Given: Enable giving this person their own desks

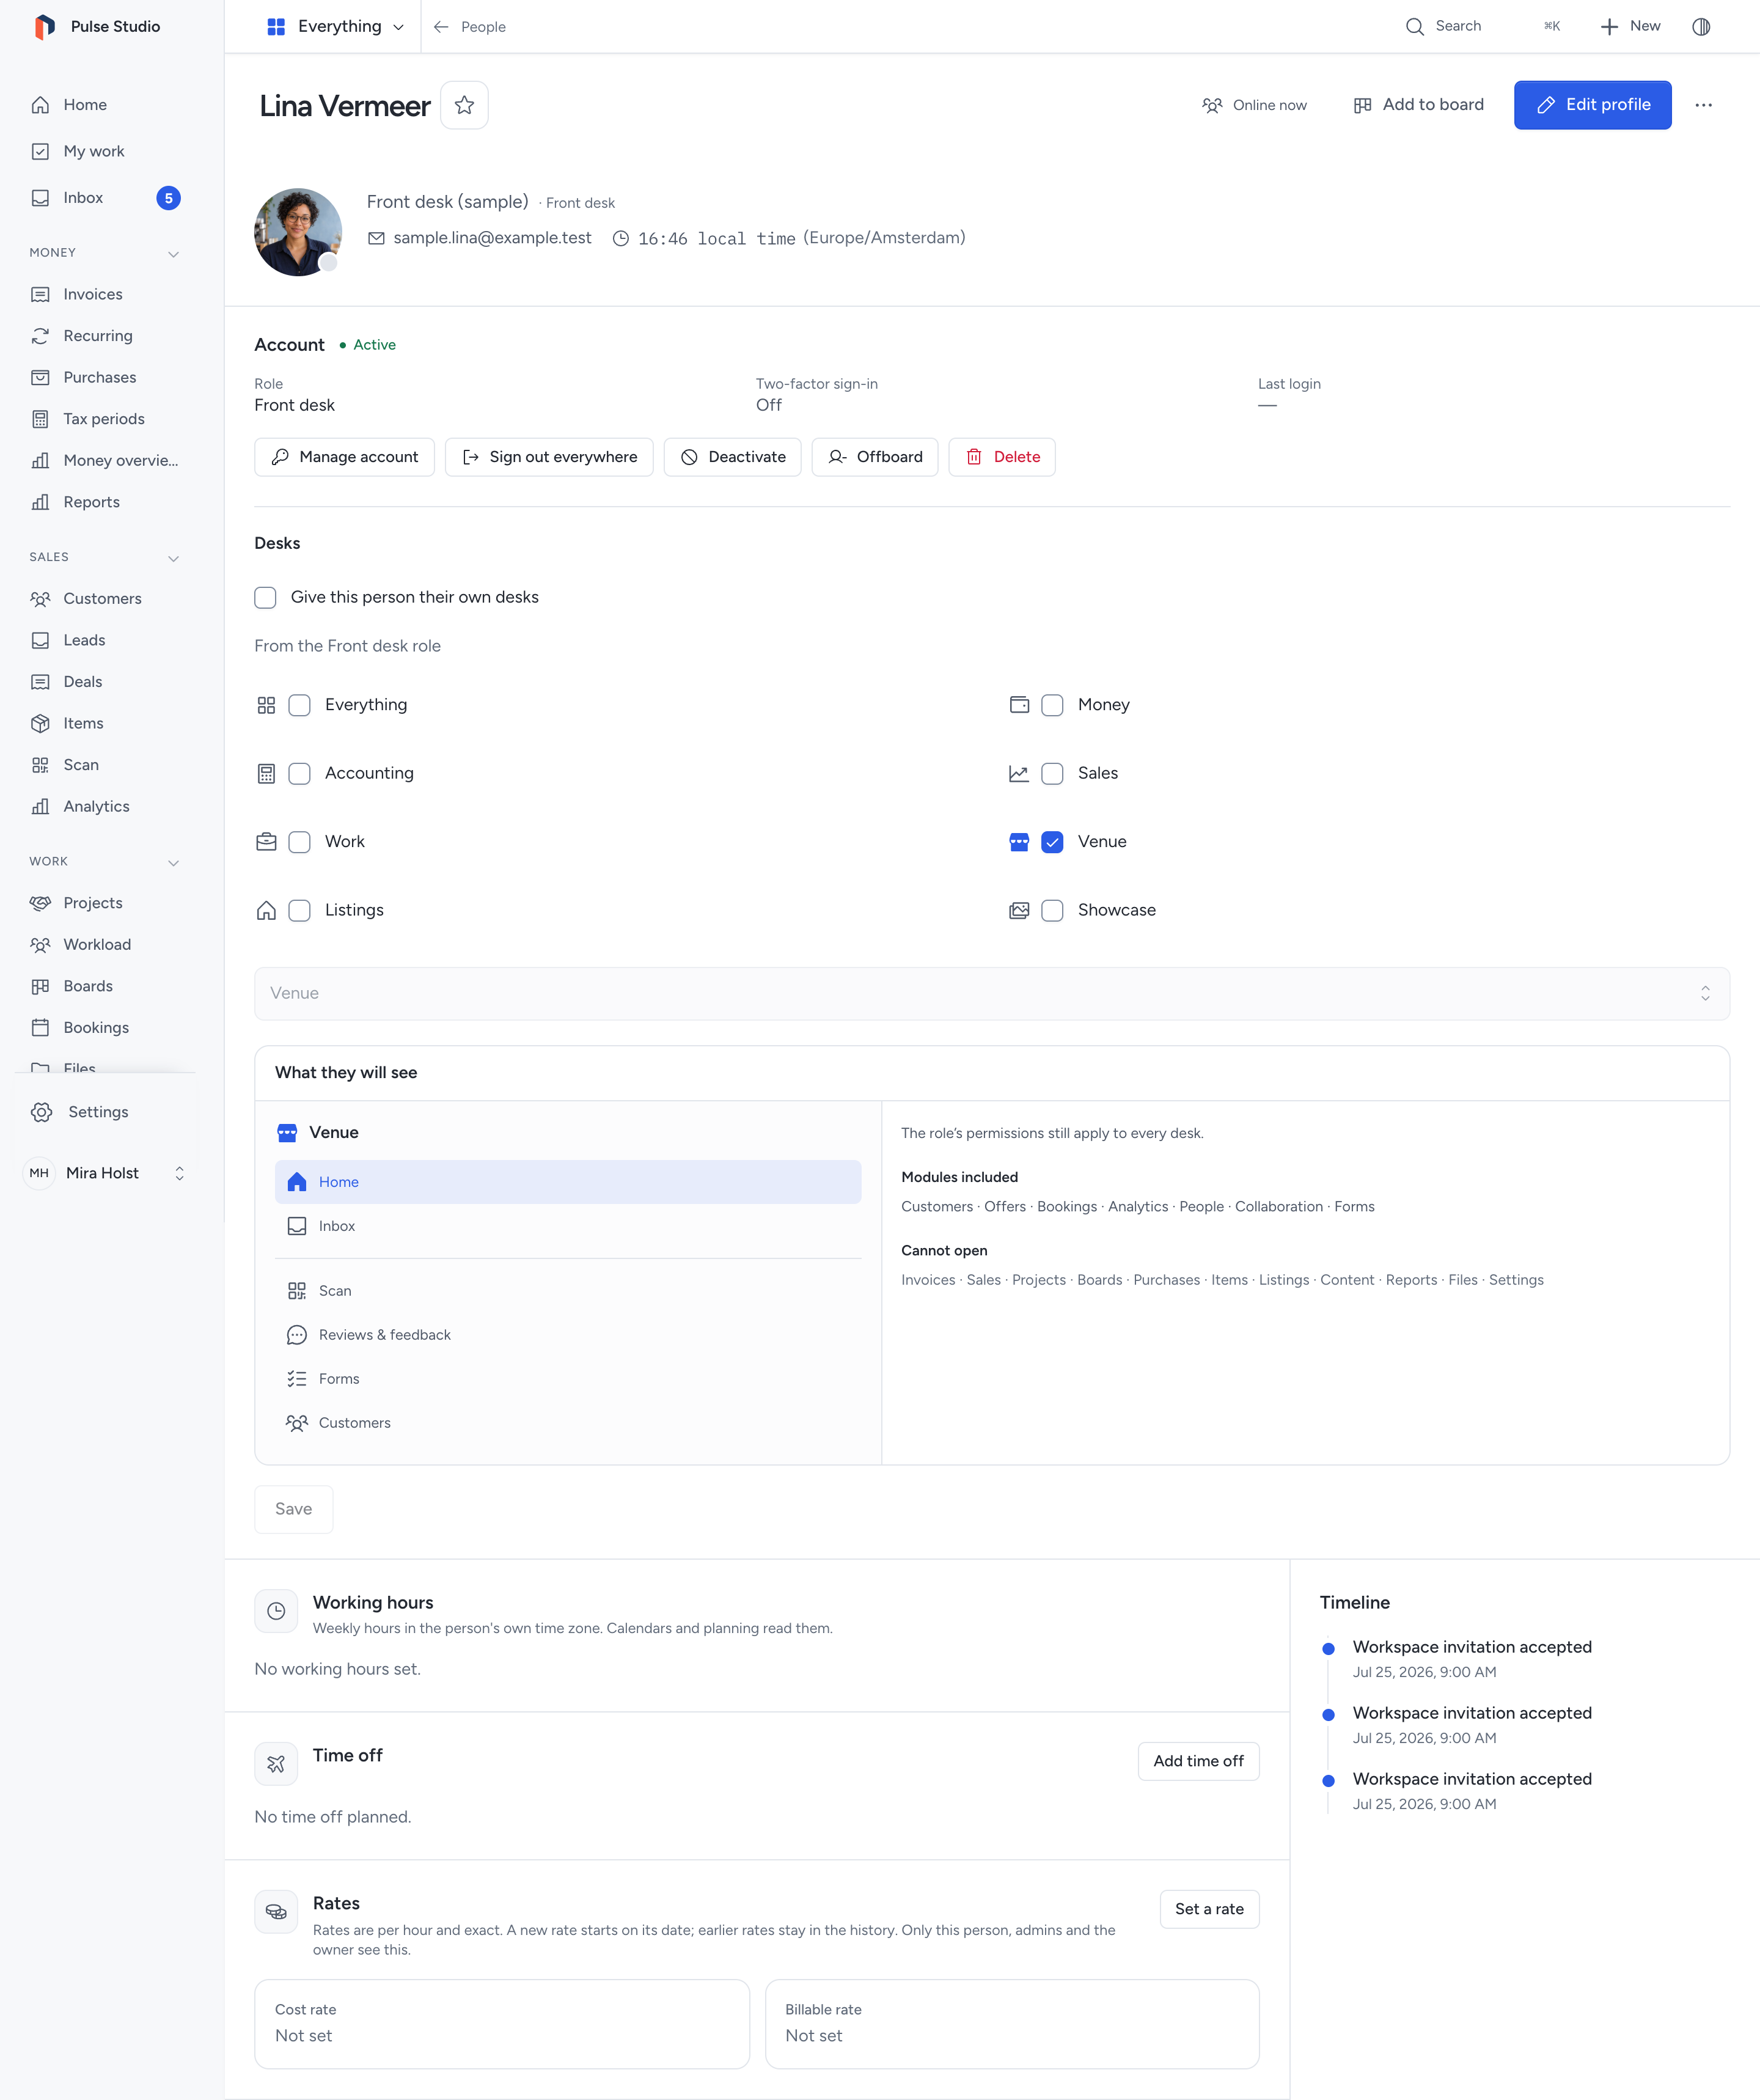Looking at the screenshot, I should 265,597.
